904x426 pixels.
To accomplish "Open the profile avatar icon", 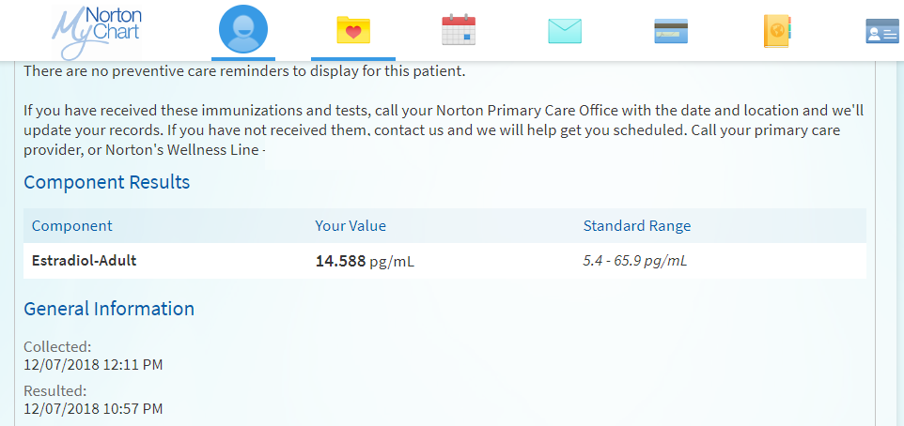I will [x=243, y=31].
